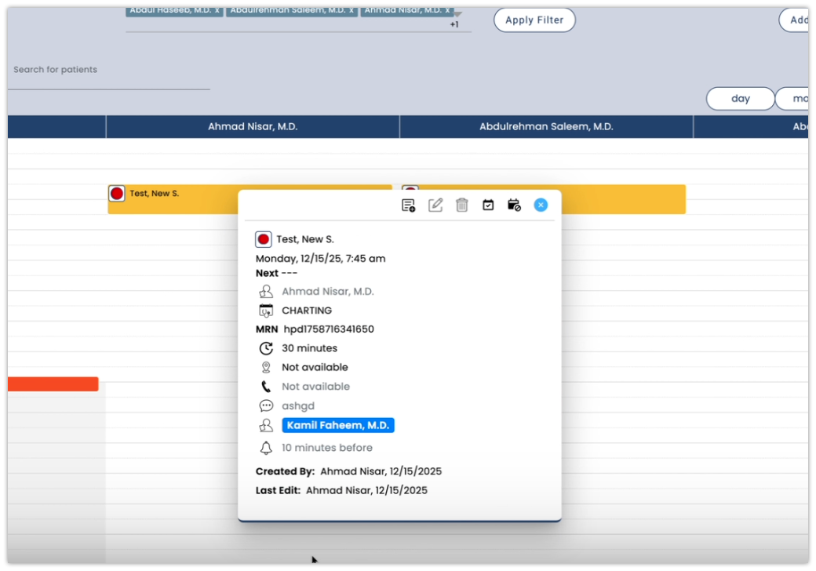Viewport: 816px width, 571px height.
Task: Switch to day view
Action: (740, 98)
